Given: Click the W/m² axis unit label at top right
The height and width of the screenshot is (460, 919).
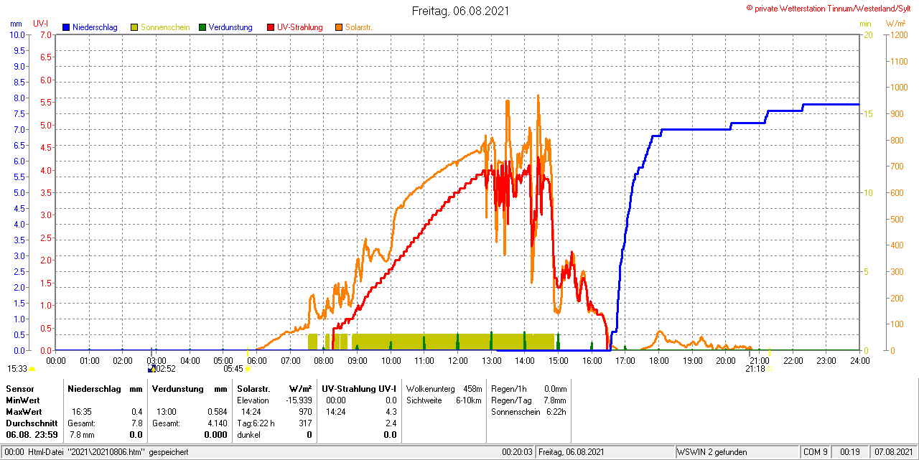Looking at the screenshot, I should point(897,24).
